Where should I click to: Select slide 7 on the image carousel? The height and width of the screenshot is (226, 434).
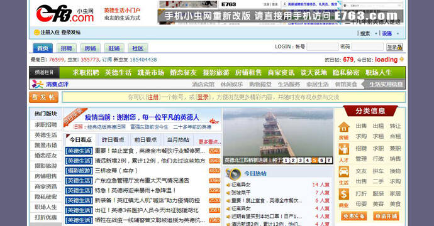pos(329,160)
